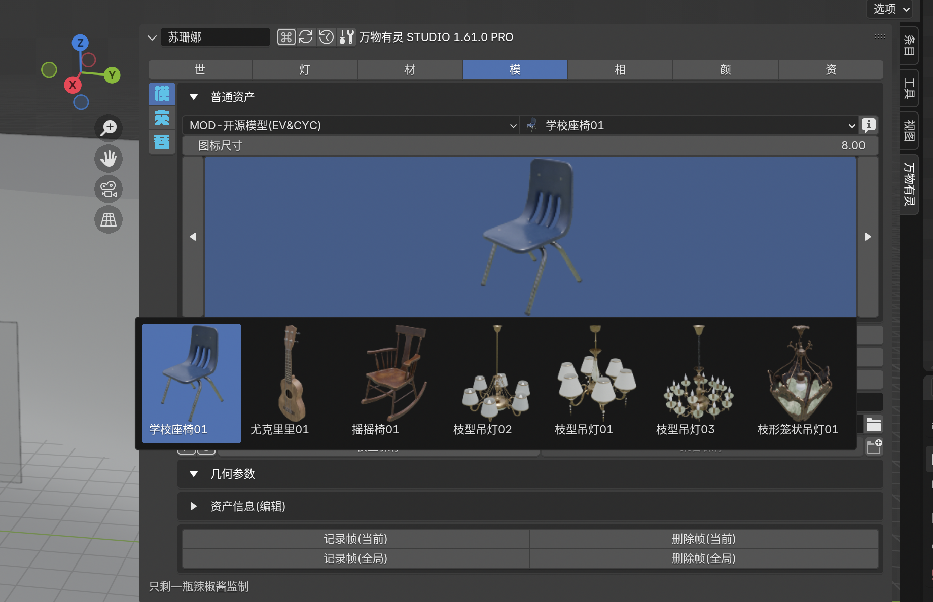Activate the pan hand icon in viewport
The image size is (933, 602).
(x=109, y=159)
